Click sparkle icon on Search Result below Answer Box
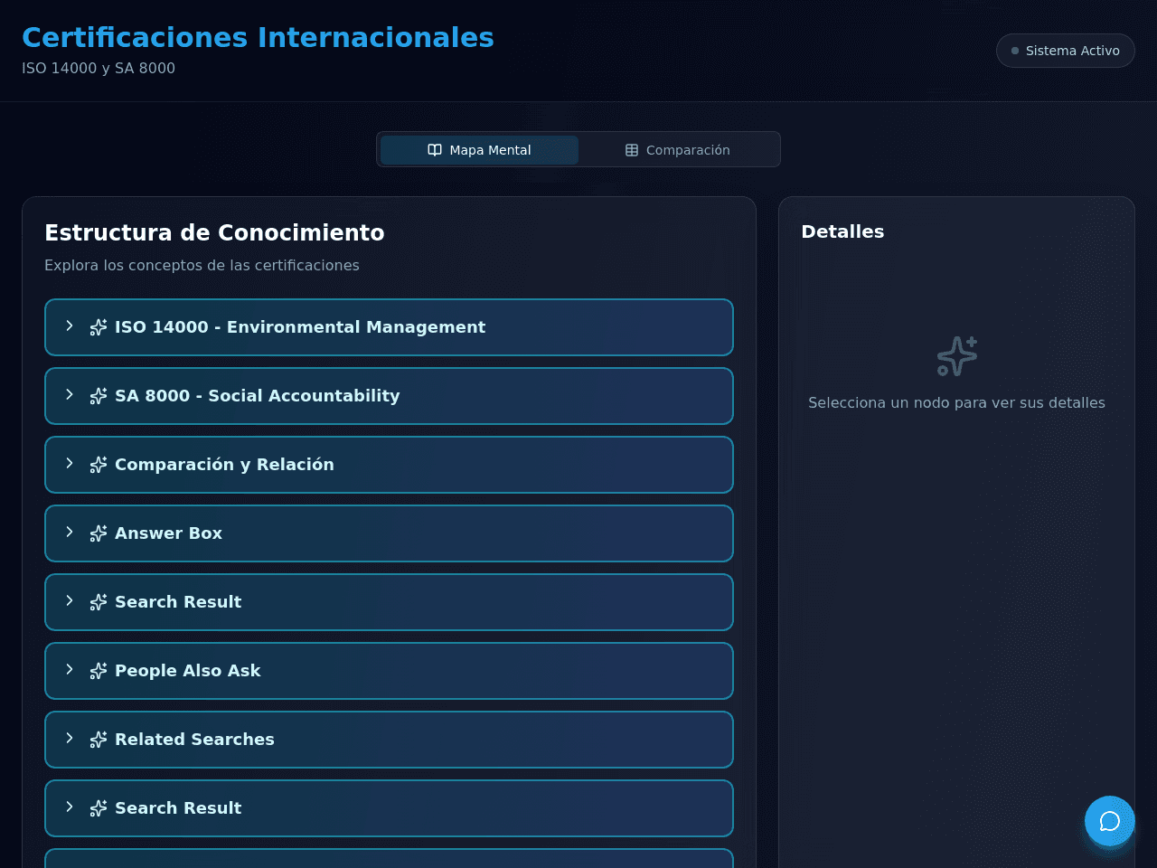1157x868 pixels. (x=99, y=602)
